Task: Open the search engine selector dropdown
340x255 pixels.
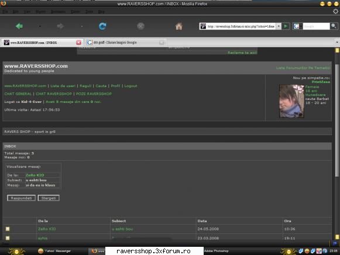Action: pos(297,26)
